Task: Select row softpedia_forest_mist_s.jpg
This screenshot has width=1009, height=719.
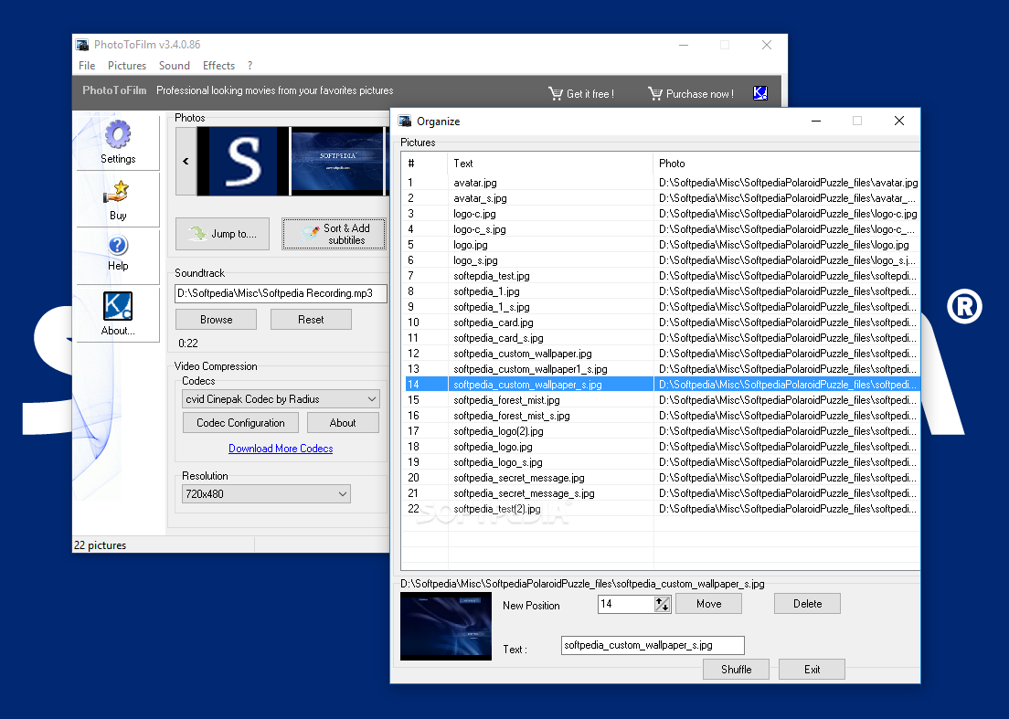Action: pyautogui.click(x=660, y=416)
